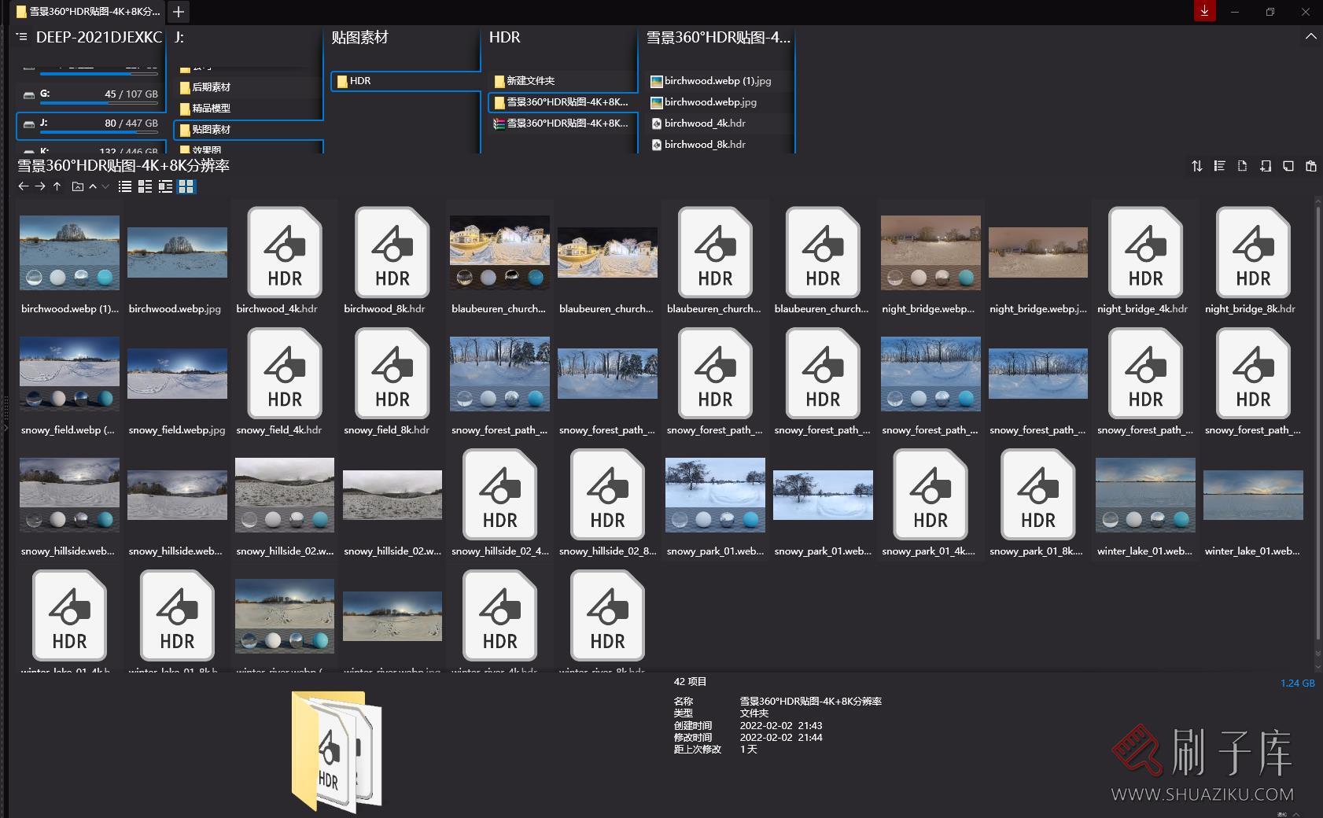The height and width of the screenshot is (818, 1323).
Task: Click the forward navigation arrow
Action: pos(40,186)
